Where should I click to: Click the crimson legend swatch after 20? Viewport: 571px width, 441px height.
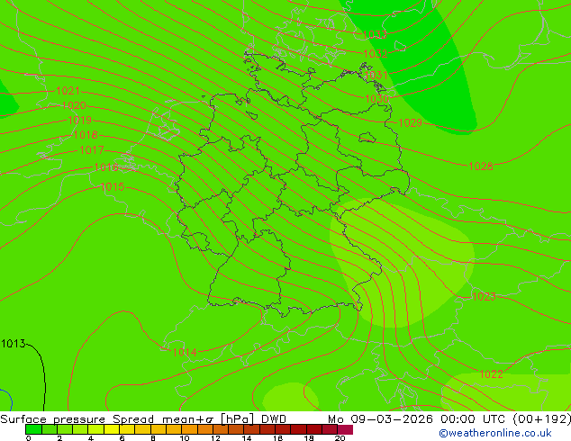click(x=345, y=429)
